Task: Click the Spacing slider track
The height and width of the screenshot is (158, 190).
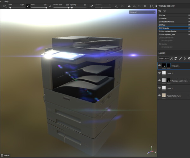Action: coord(79,8)
